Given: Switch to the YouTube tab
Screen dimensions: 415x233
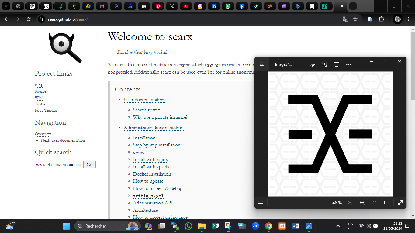Looking at the screenshot, I should 186,6.
